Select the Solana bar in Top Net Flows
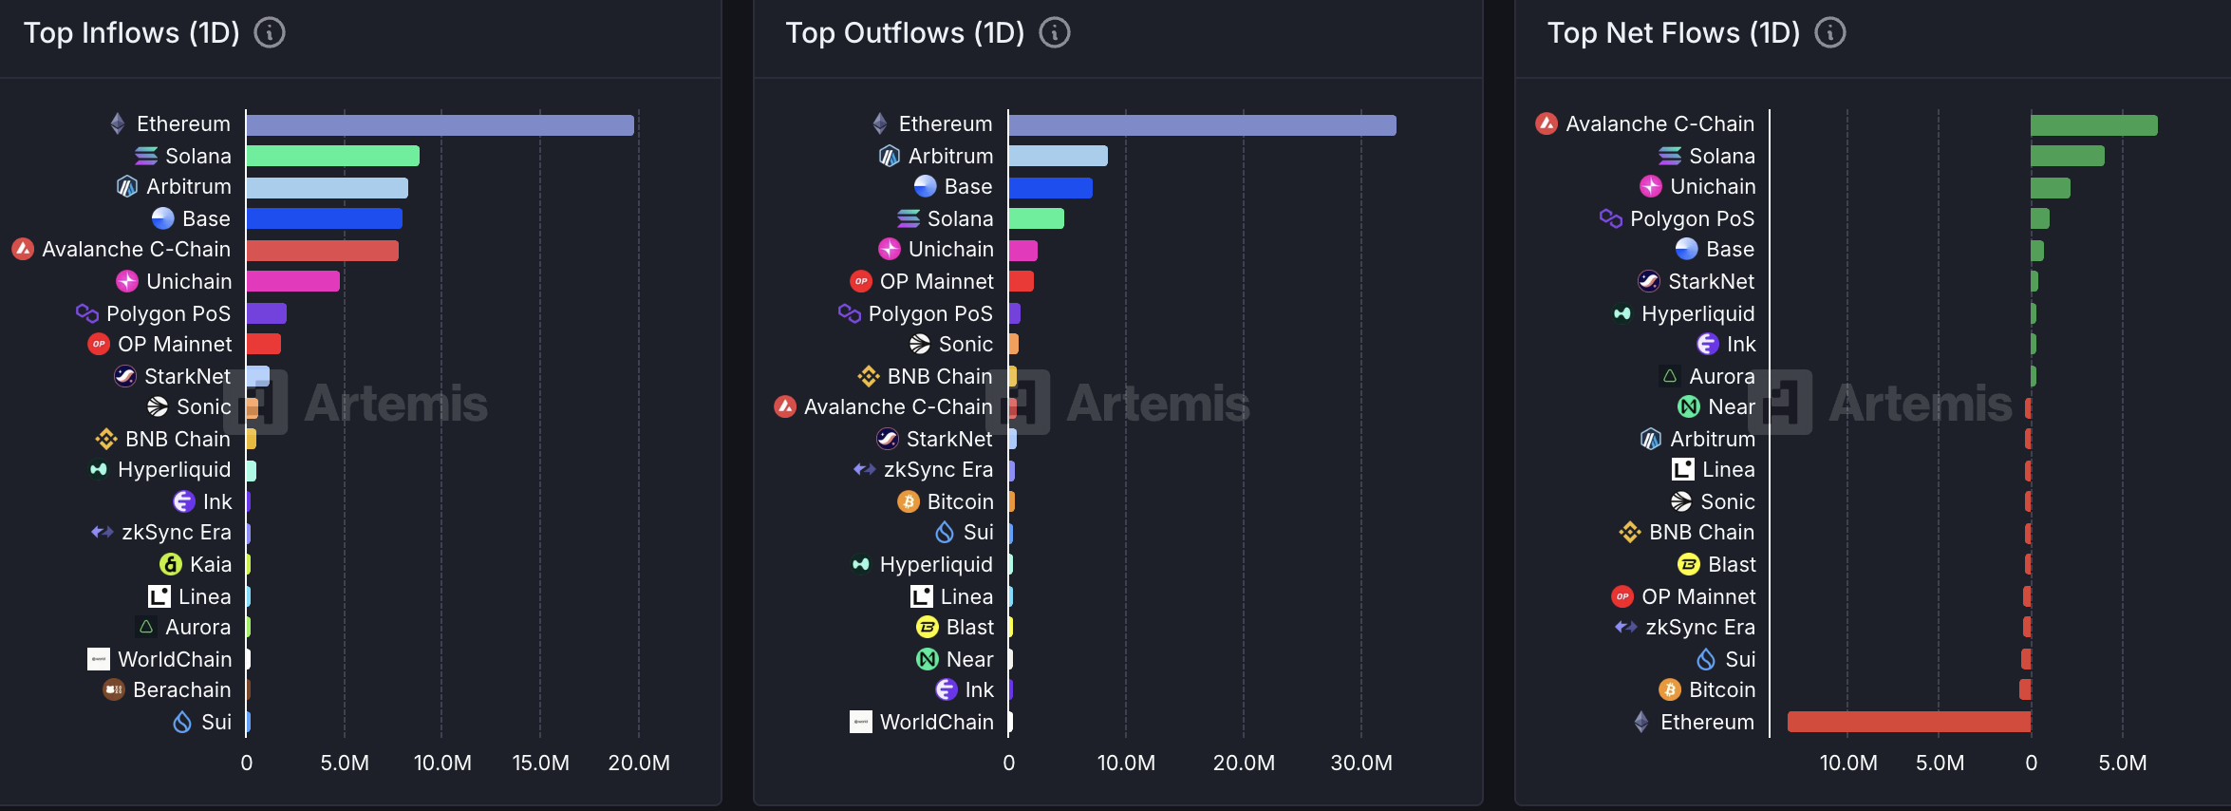 (x=2068, y=156)
